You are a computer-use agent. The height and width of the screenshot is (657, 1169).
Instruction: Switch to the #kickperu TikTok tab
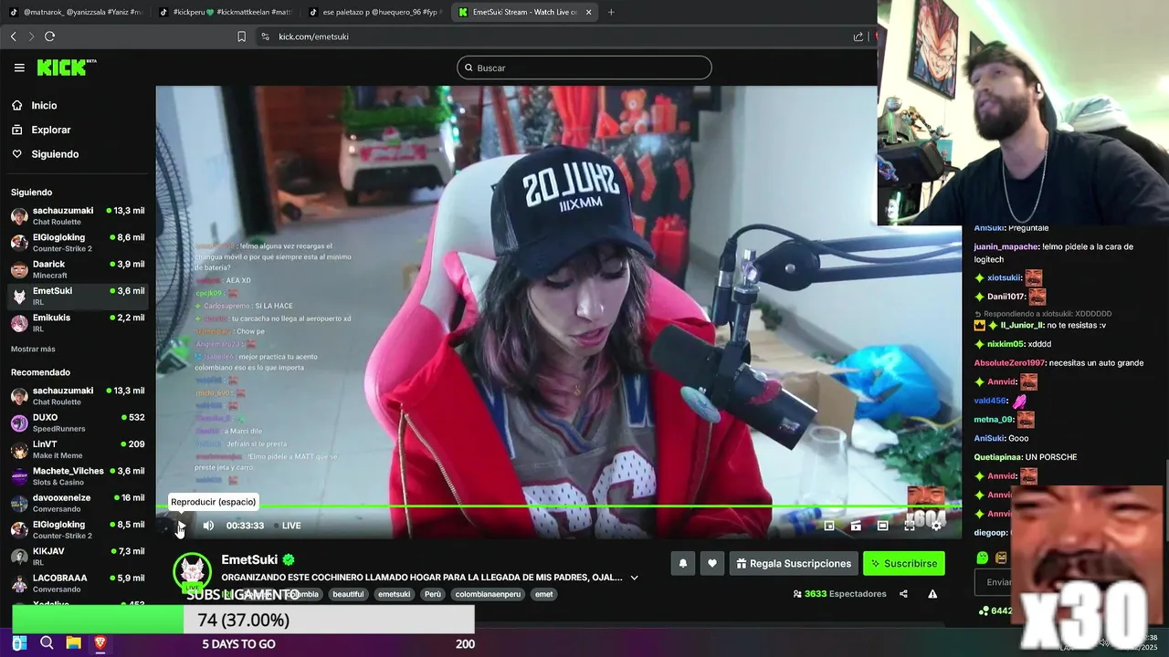click(224, 12)
